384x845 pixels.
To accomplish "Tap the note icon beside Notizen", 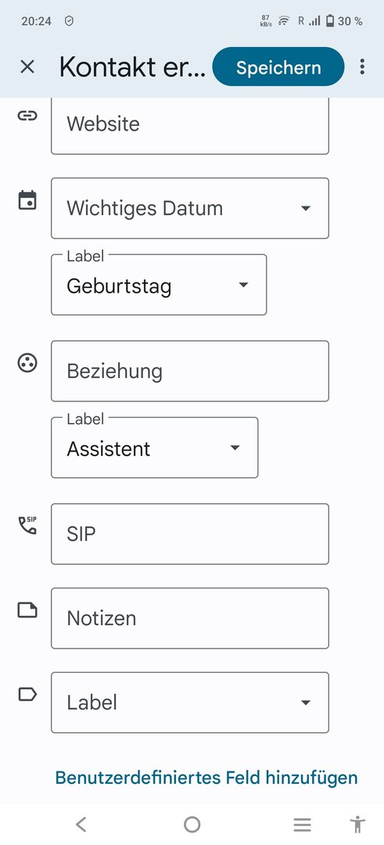I will 27,610.
